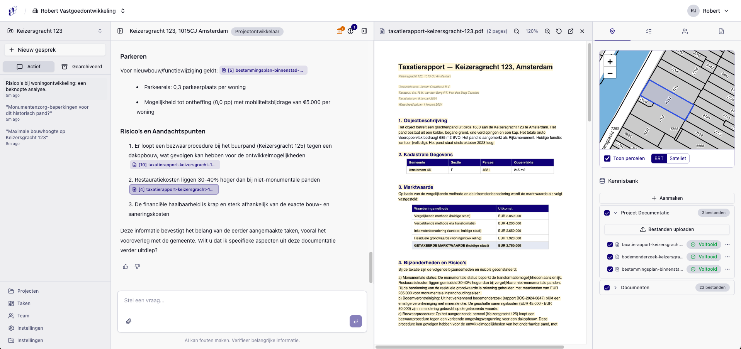Give a thumbs up to the AI answer
This screenshot has width=741, height=349.
(125, 266)
